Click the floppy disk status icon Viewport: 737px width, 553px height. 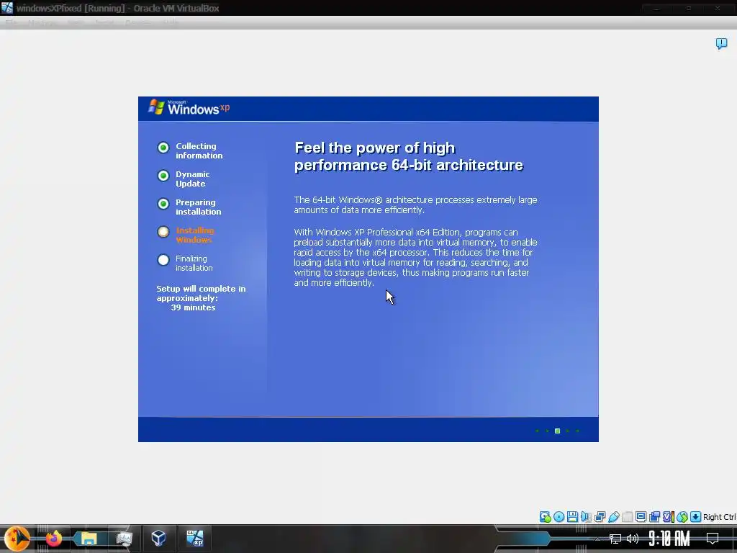(572, 517)
